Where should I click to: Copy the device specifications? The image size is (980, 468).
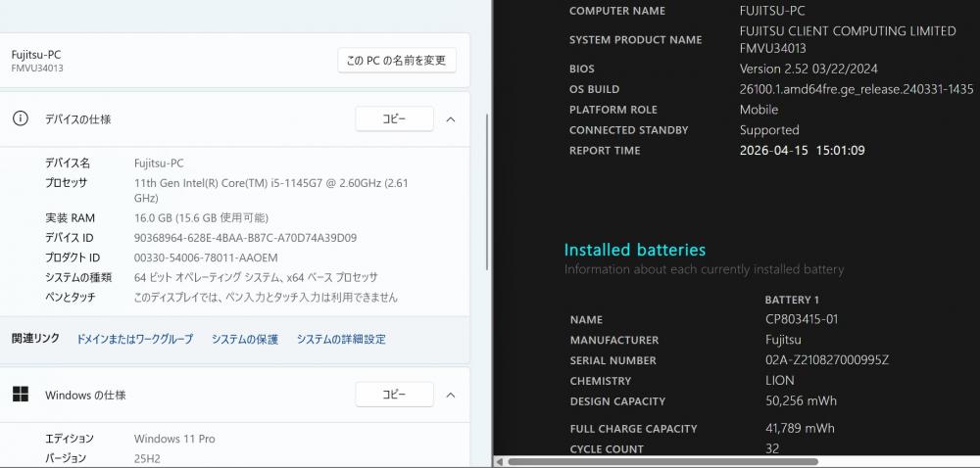coord(394,118)
